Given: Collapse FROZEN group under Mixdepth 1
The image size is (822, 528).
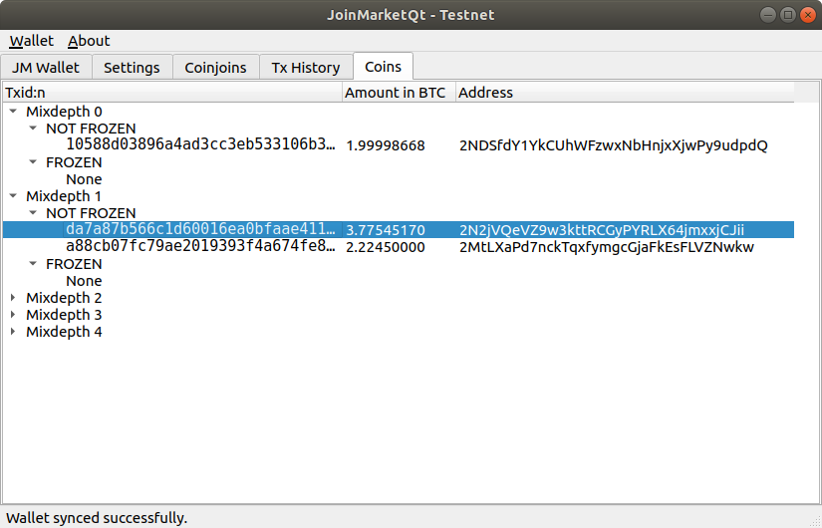Looking at the screenshot, I should tap(33, 264).
